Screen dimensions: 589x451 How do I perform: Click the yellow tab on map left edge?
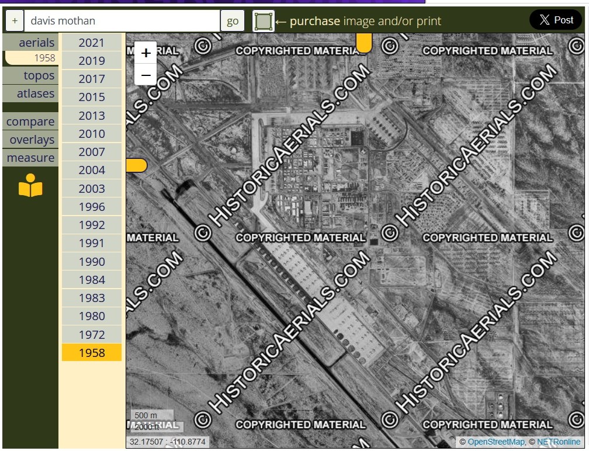click(x=136, y=165)
